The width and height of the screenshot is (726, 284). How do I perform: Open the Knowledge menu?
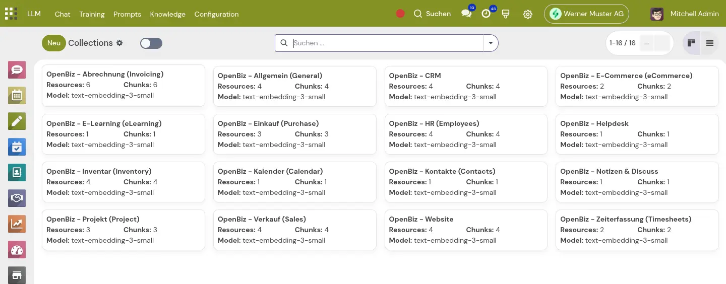167,14
